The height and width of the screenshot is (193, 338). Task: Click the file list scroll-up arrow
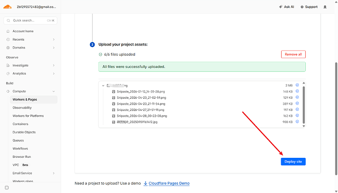304,83
